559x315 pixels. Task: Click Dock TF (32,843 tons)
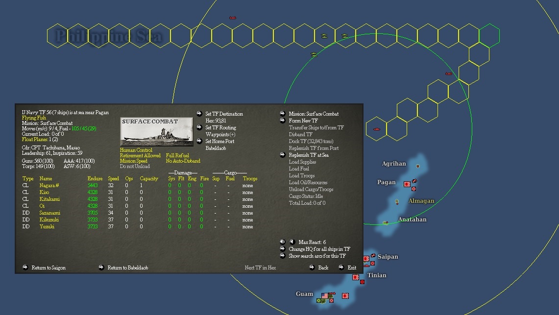coord(311,141)
